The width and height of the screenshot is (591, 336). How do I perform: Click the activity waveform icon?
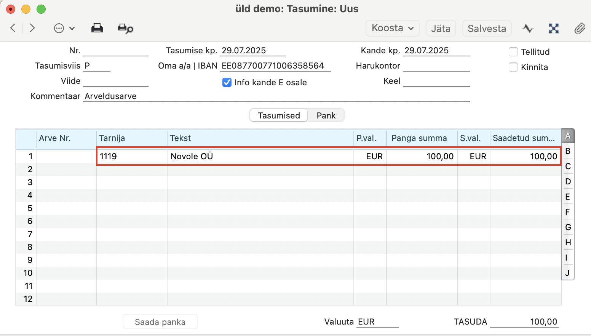528,28
